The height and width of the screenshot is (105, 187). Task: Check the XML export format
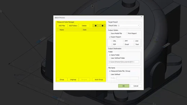point(112,41)
